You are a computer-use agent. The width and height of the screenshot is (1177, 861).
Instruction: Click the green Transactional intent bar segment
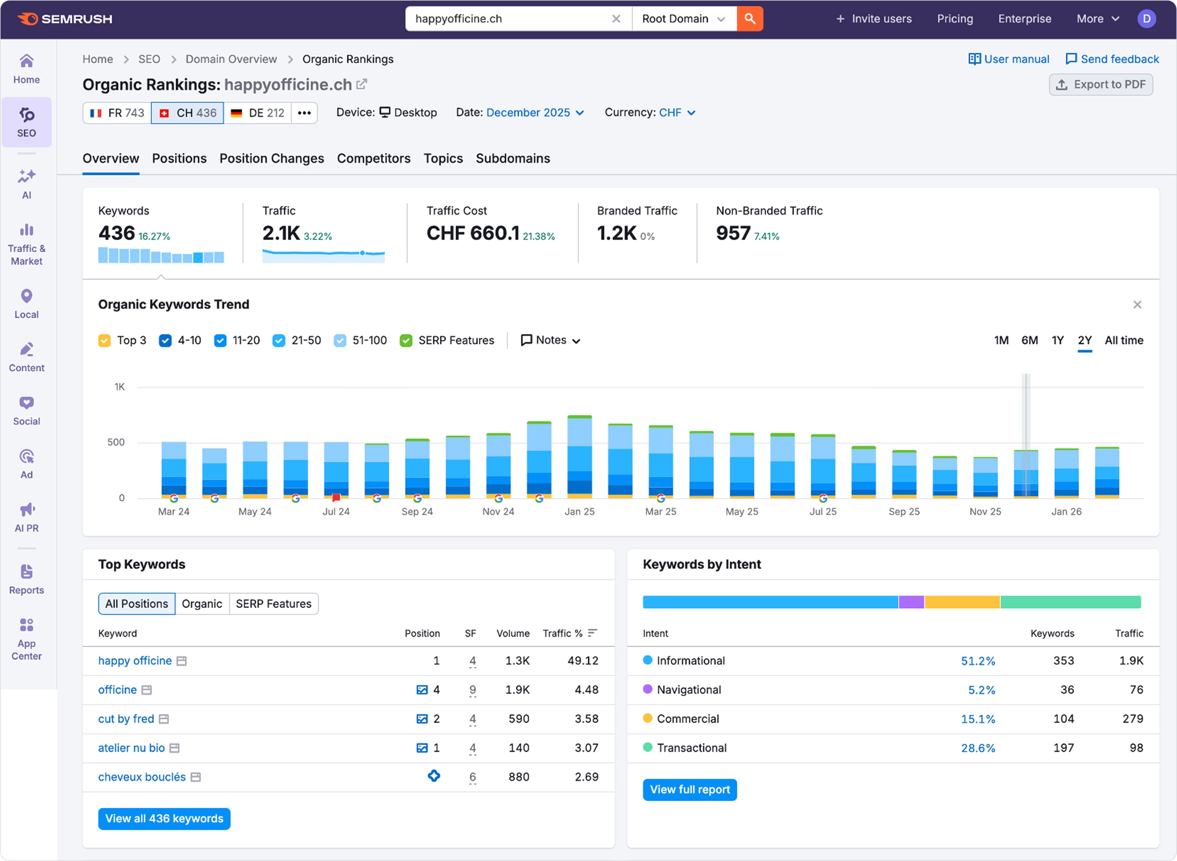1071,602
